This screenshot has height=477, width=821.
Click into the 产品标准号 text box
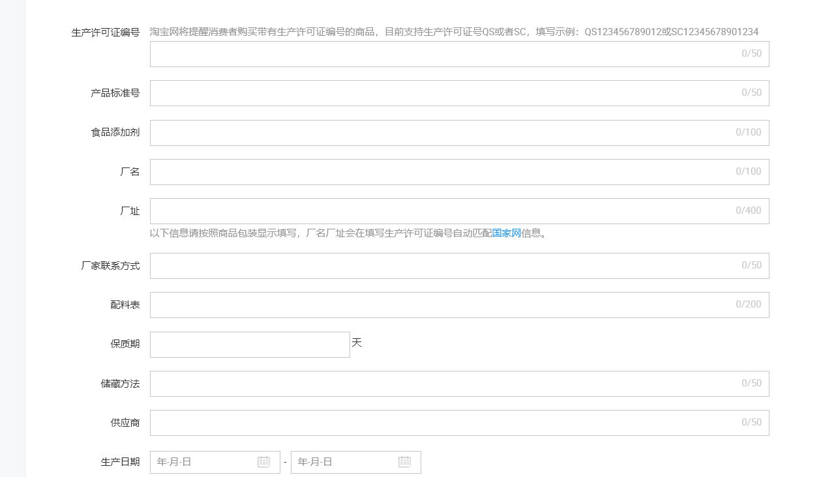coord(443,93)
